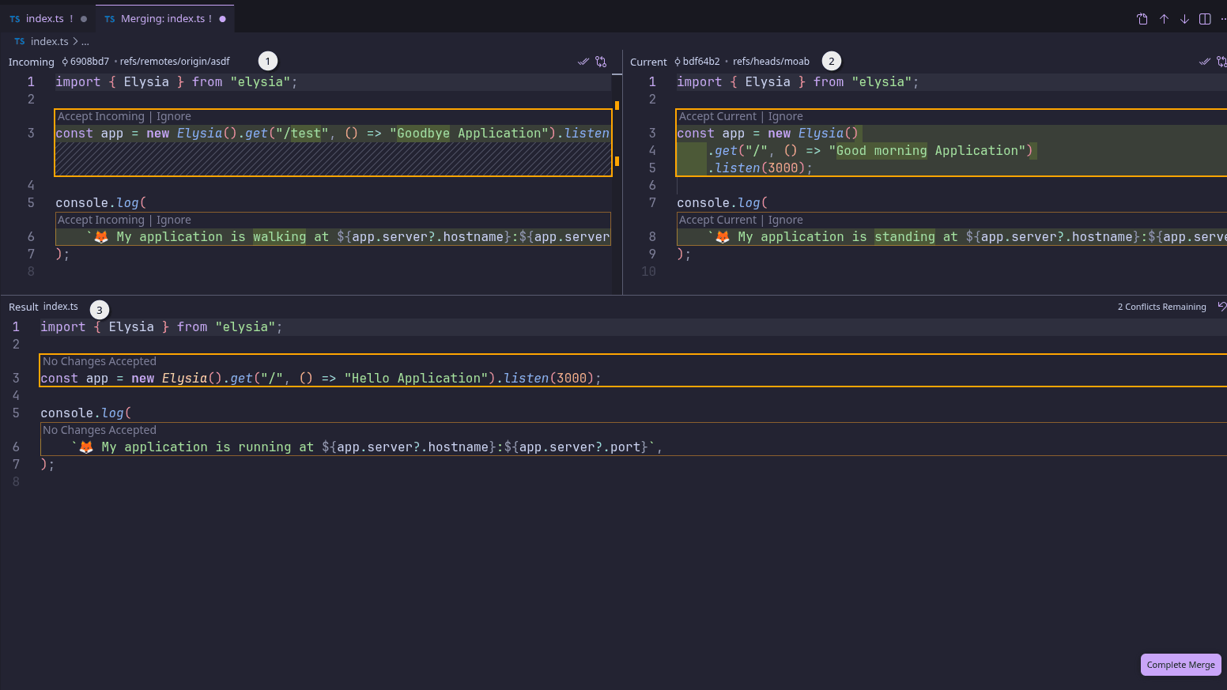1227x690 pixels.
Task: Switch to the index.ts editor tab
Action: (x=45, y=18)
